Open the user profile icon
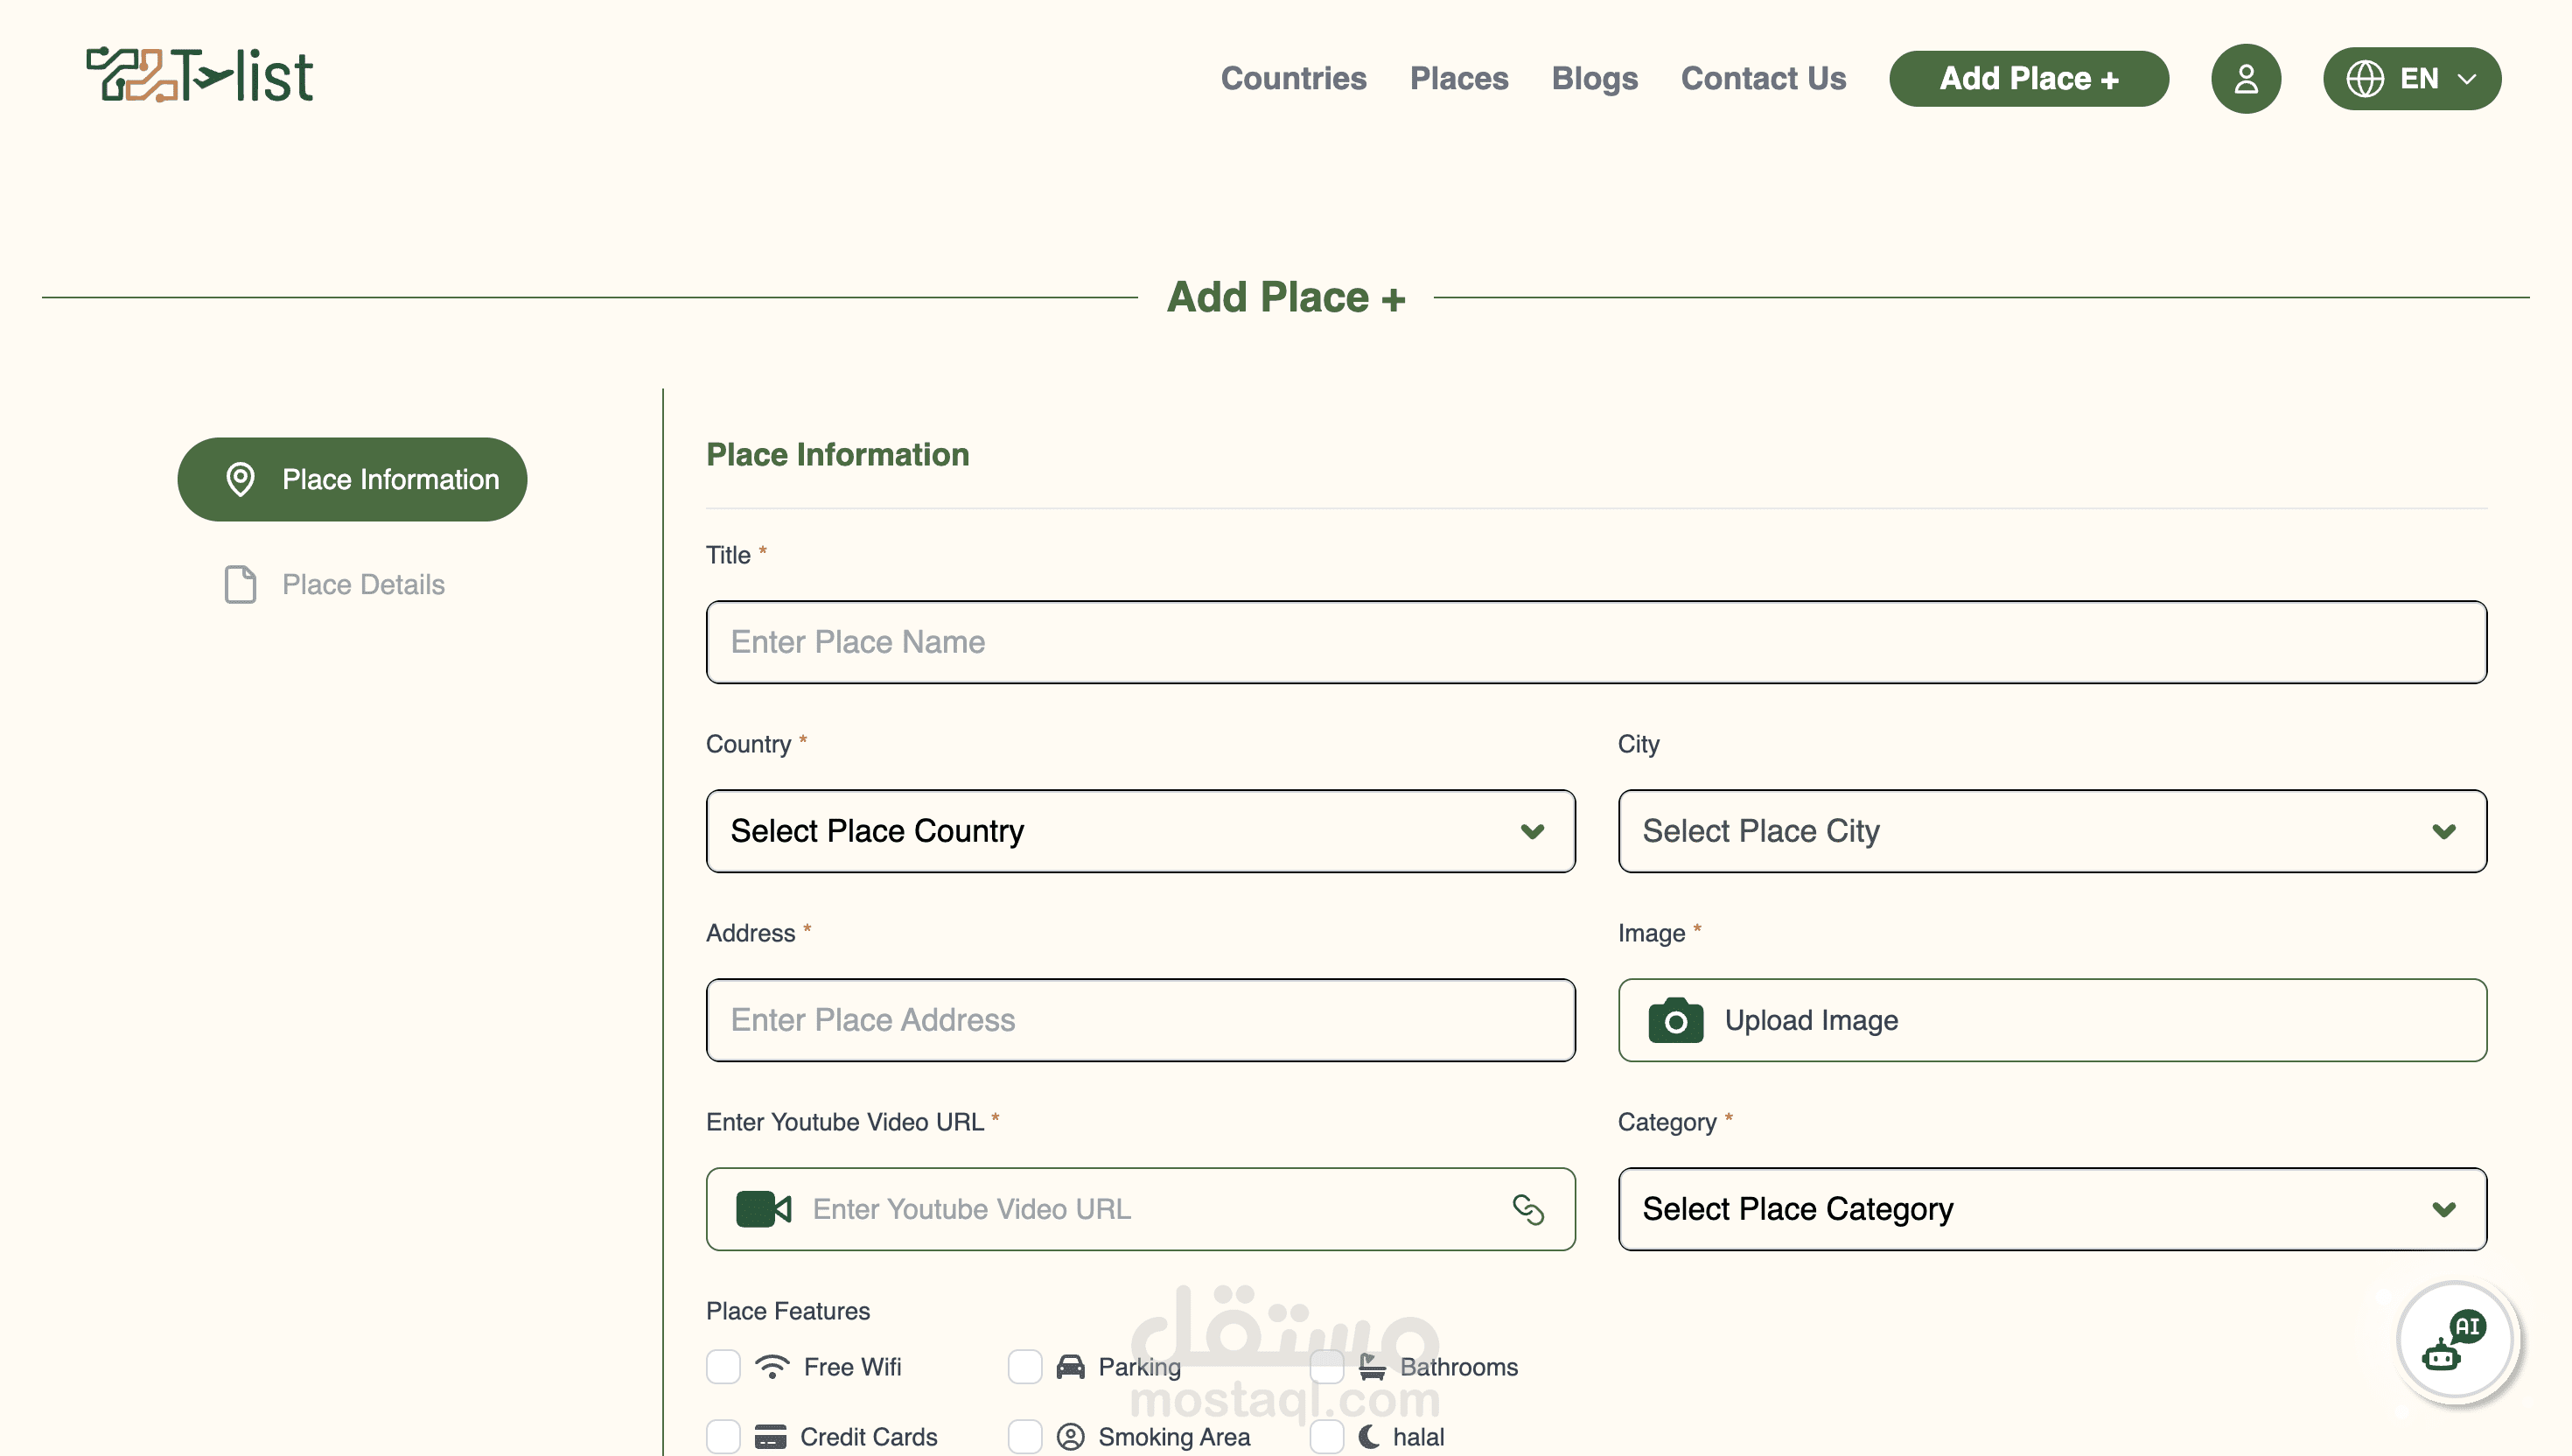 pyautogui.click(x=2245, y=78)
